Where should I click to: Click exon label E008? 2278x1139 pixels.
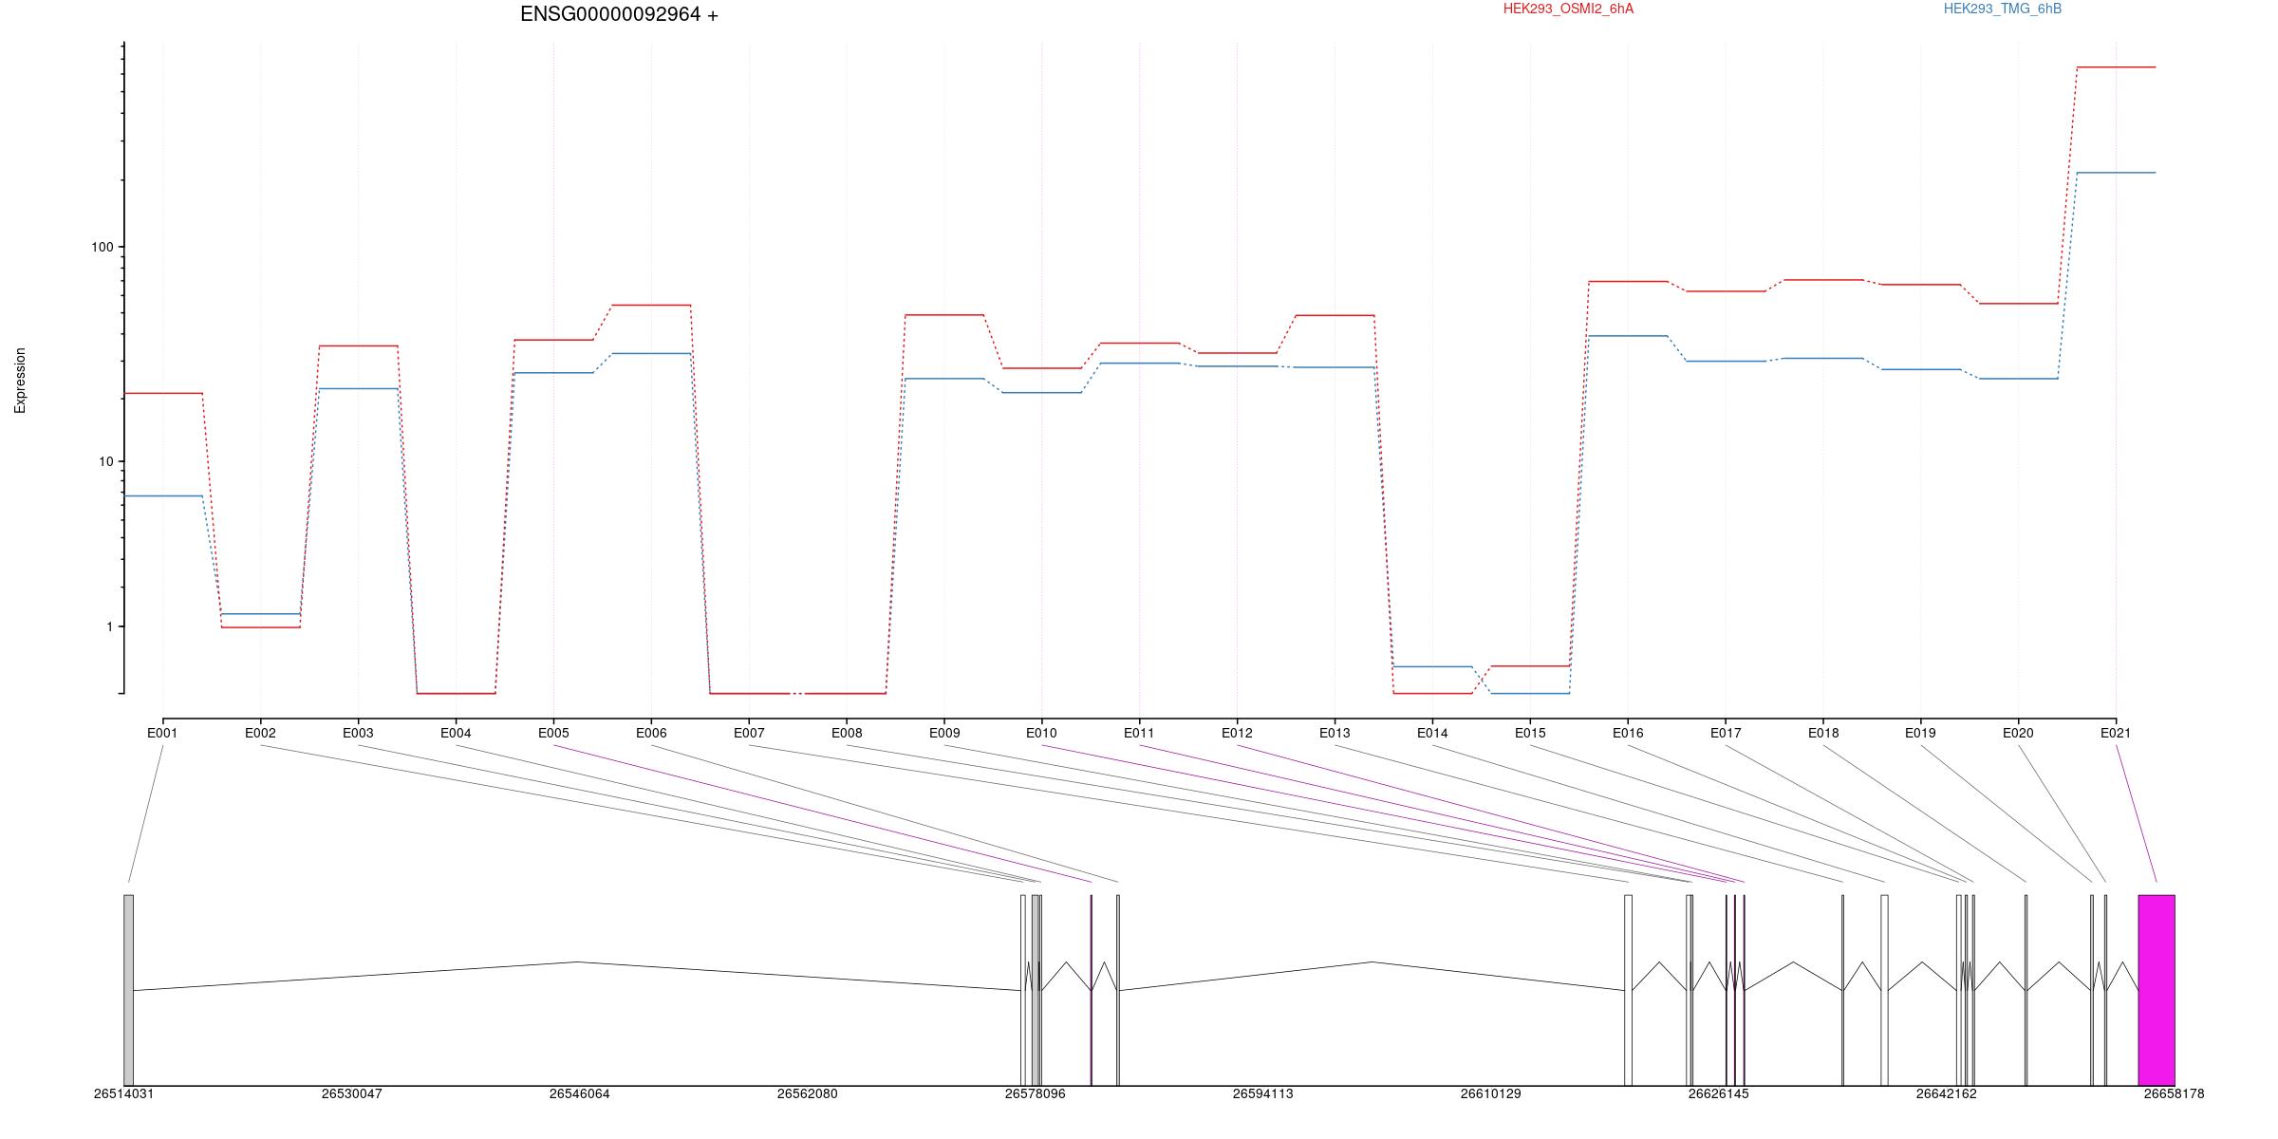(x=847, y=733)
